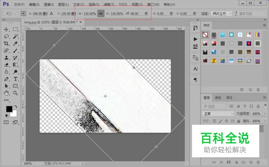Reset default foreground and background colors
Screen dimensions: 269x167
coord(7,116)
